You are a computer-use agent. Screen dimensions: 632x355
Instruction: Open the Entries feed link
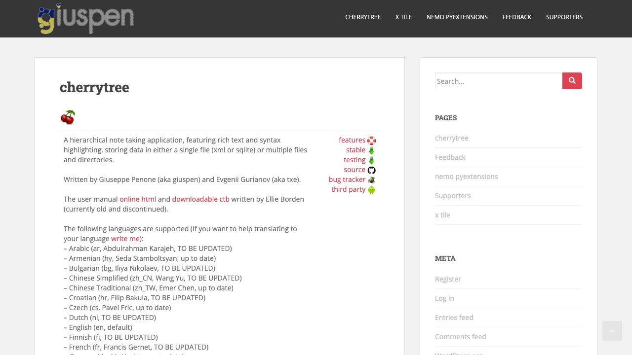(454, 318)
